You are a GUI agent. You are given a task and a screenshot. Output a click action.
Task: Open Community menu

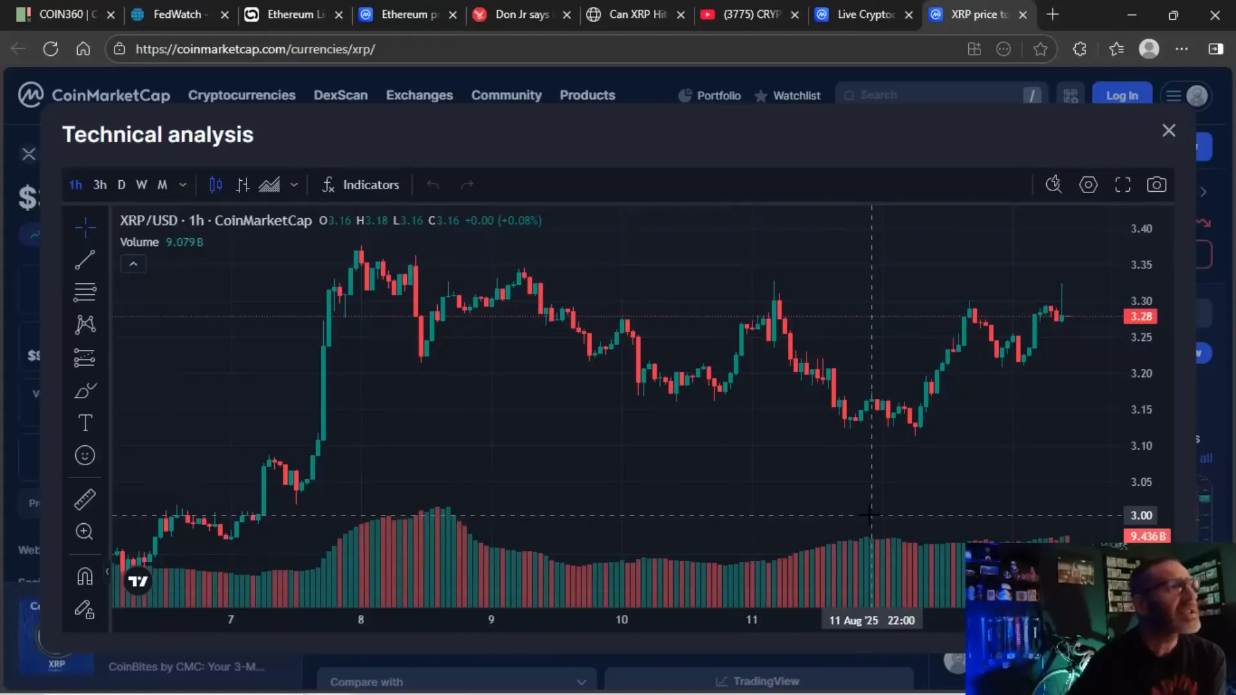tap(506, 95)
